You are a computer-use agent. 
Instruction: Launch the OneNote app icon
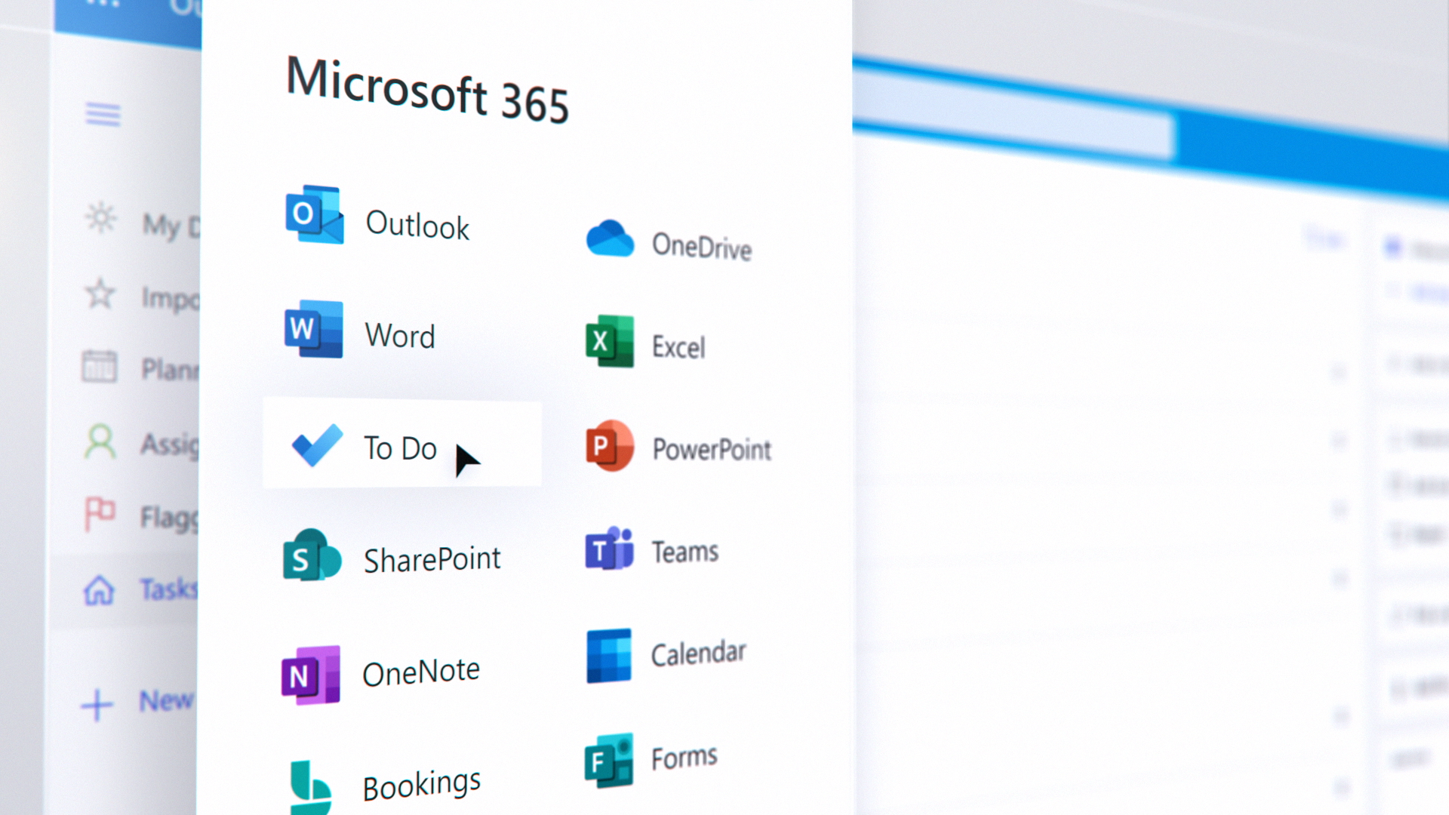coord(310,675)
